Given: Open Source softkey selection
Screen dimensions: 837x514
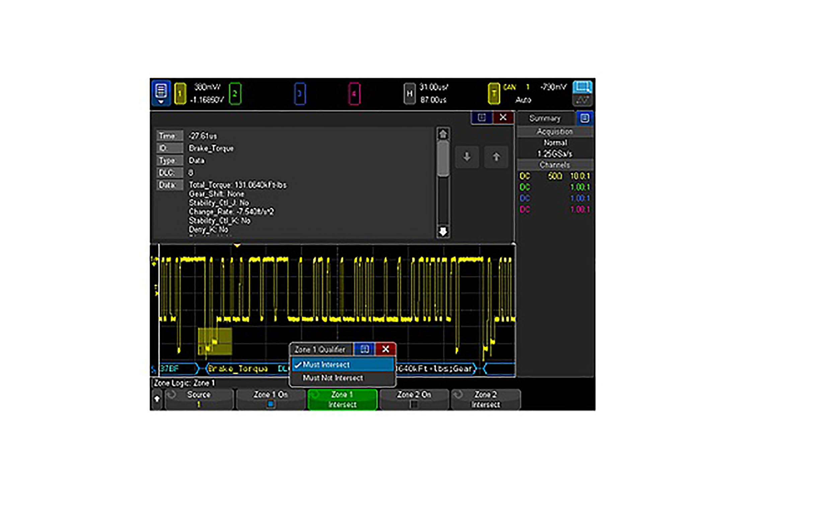Looking at the screenshot, I should pyautogui.click(x=199, y=399).
